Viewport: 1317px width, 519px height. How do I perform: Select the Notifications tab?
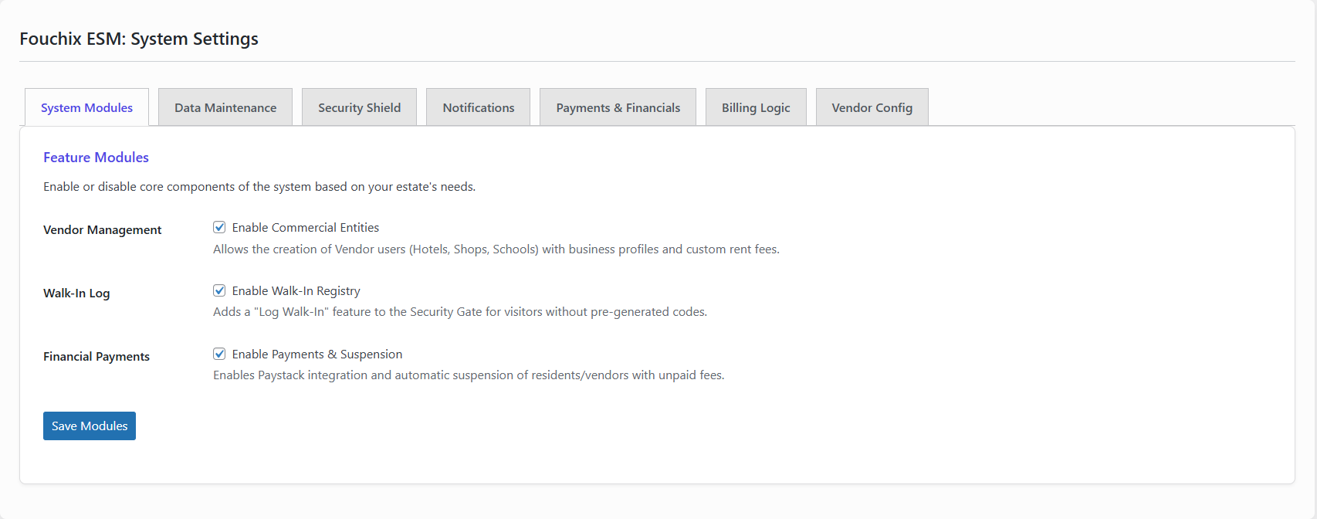tap(478, 107)
